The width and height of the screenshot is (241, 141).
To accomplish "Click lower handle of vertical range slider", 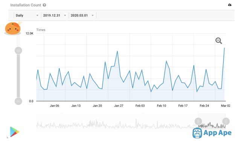I will point(18,101).
